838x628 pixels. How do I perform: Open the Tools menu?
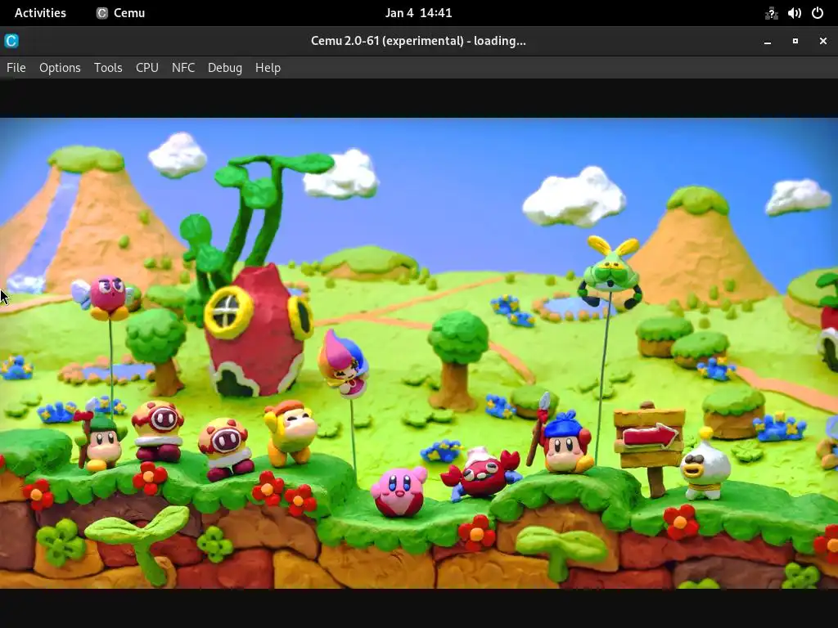click(x=108, y=68)
